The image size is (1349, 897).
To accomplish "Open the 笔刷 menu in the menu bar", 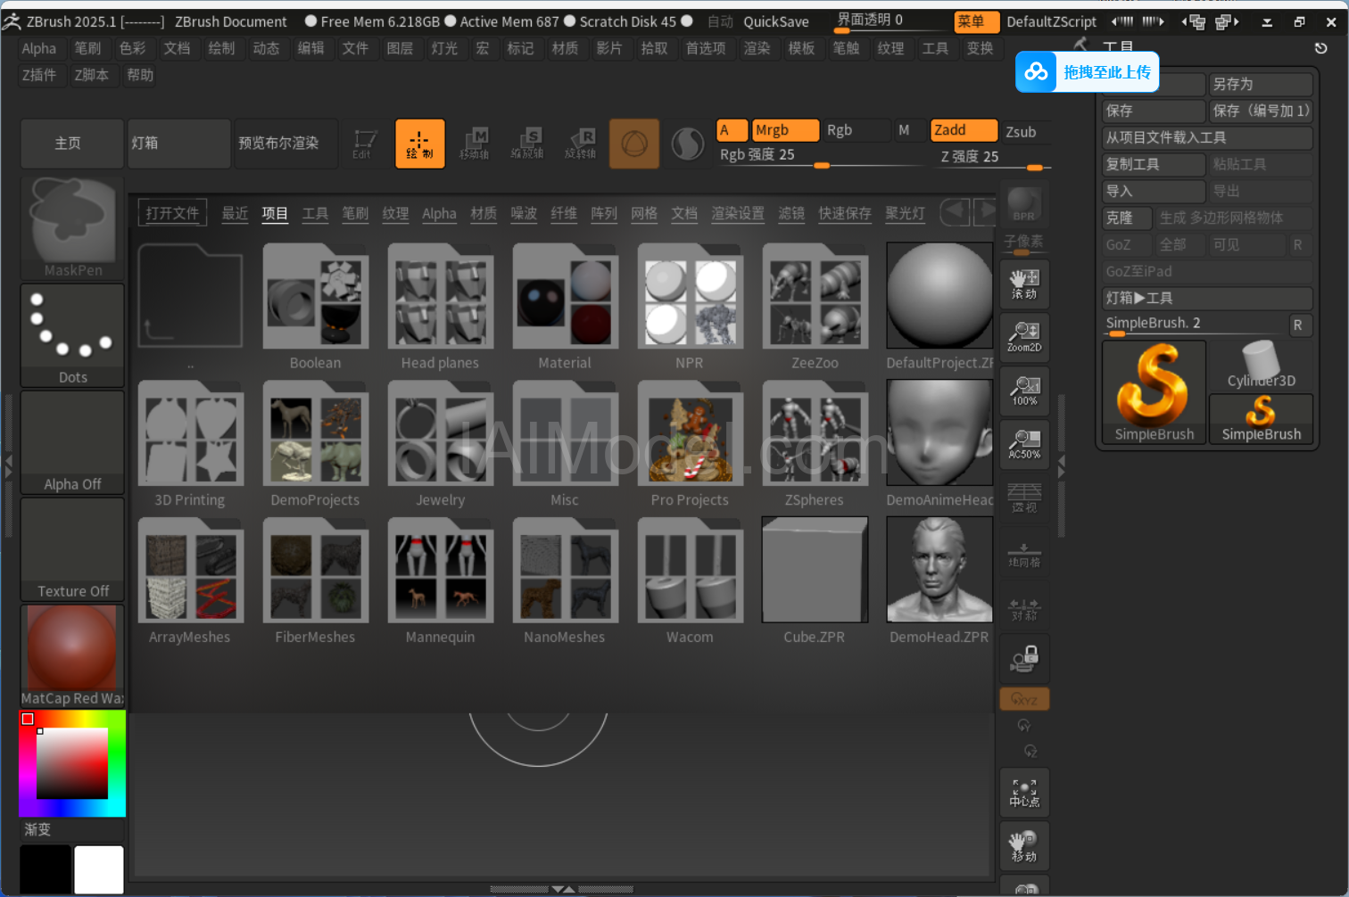I will 87,48.
